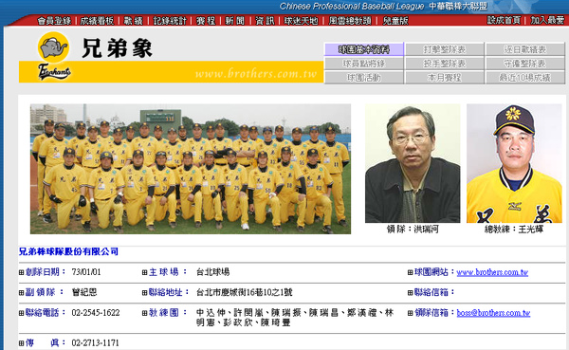
Task: Click the founding date value 73/01/01
Action: [86, 272]
